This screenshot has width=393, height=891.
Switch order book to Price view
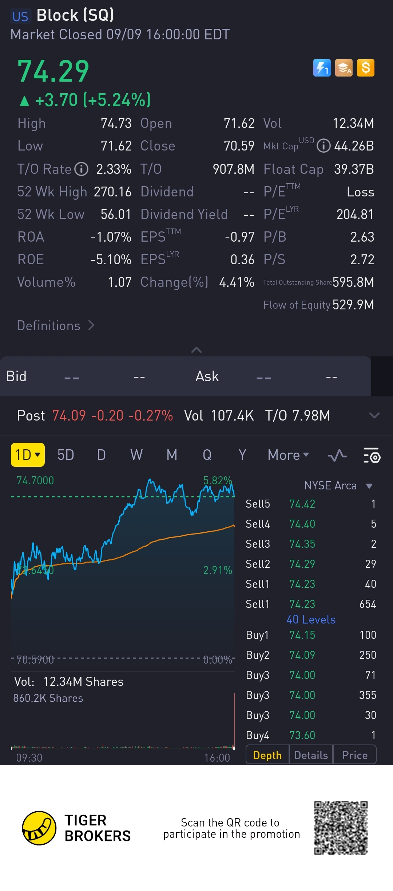tap(355, 755)
